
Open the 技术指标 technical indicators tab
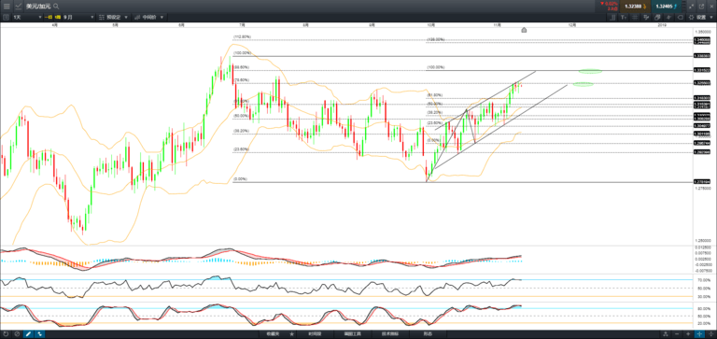point(390,334)
